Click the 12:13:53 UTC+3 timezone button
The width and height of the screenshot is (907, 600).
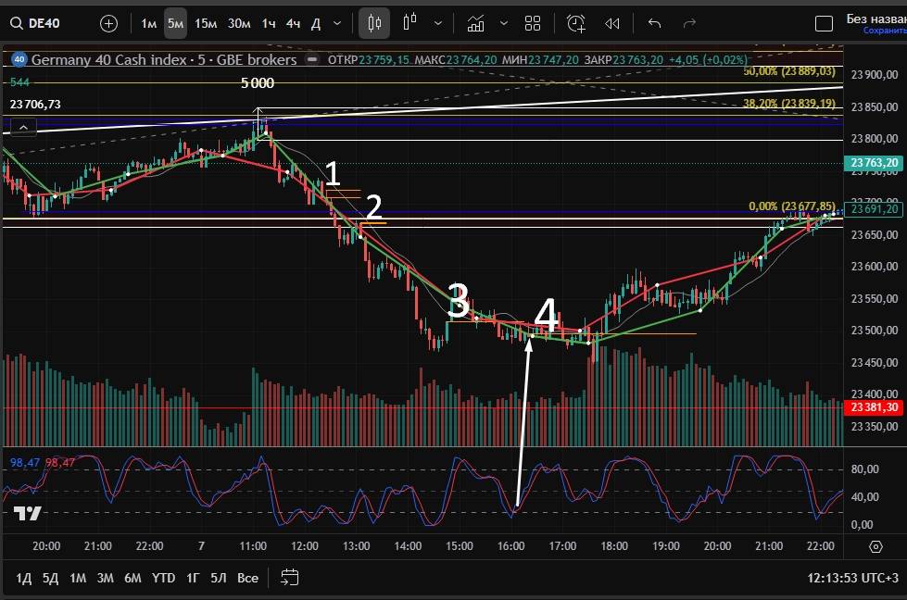[x=851, y=578]
